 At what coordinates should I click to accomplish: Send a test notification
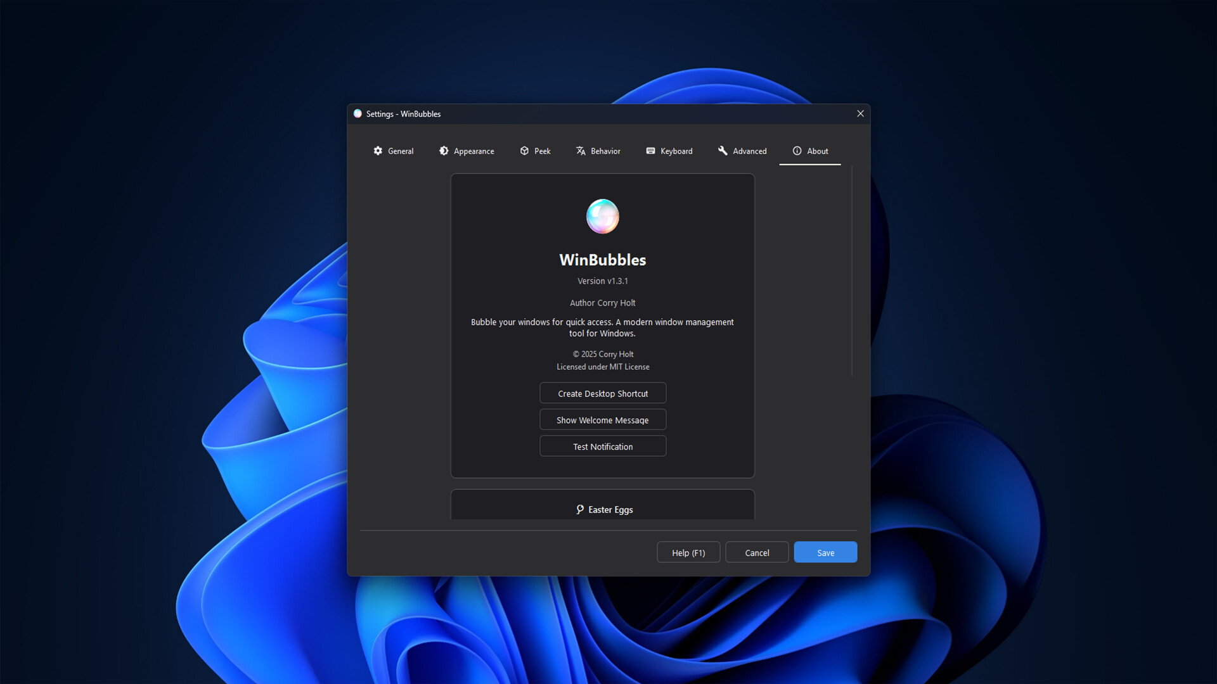(602, 446)
